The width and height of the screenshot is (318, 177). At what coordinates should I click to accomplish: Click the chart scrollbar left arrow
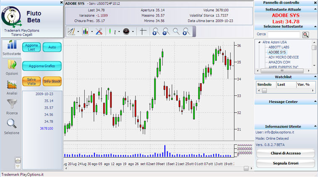point(66,168)
